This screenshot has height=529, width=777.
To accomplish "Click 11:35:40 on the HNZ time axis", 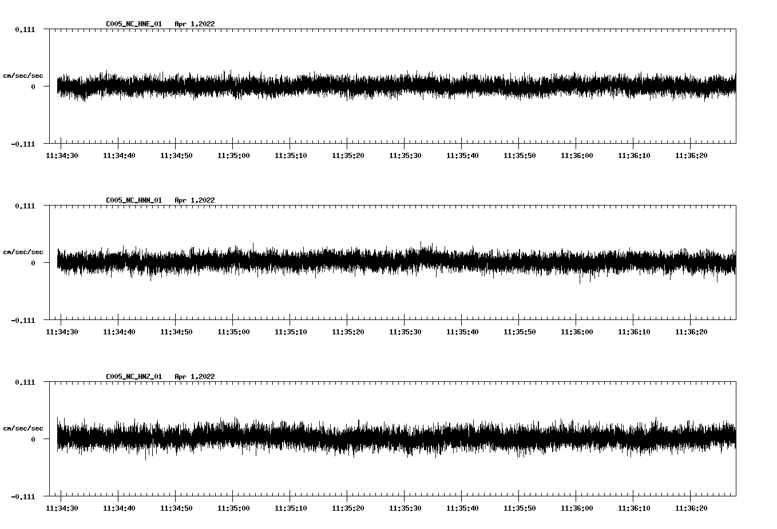I will coord(462,508).
